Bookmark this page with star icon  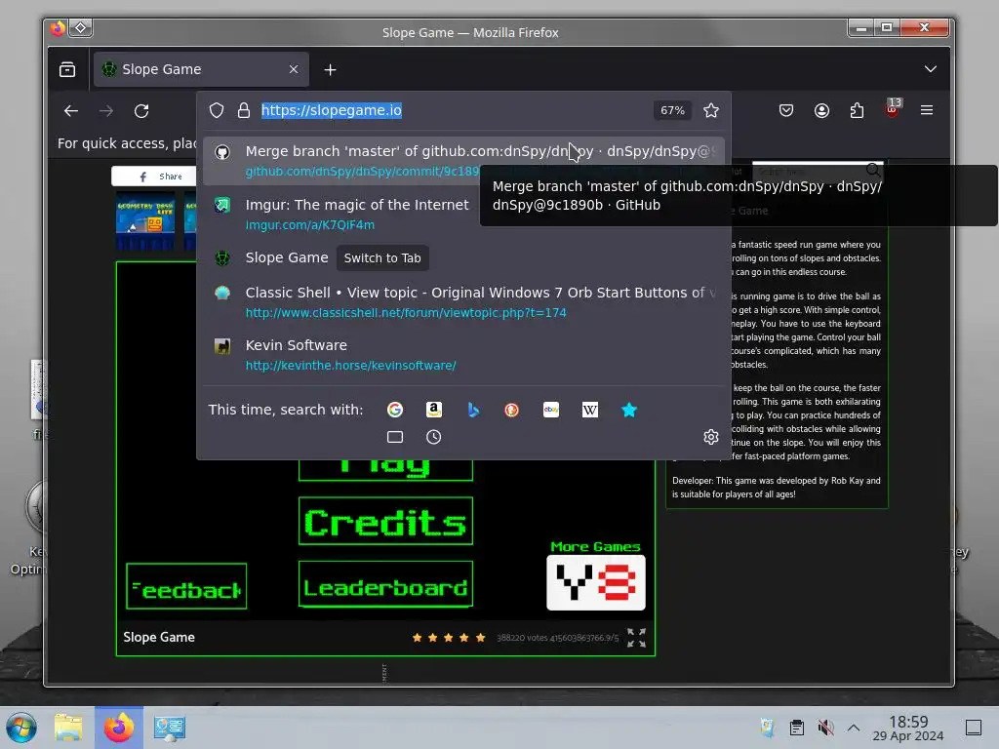(x=711, y=110)
